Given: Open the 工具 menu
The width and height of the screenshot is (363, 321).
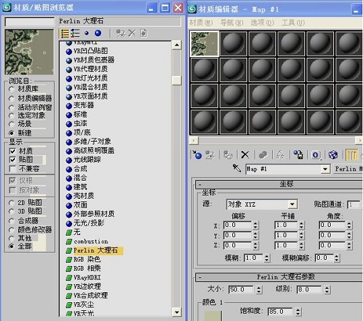Looking at the screenshot, I should pos(293,23).
